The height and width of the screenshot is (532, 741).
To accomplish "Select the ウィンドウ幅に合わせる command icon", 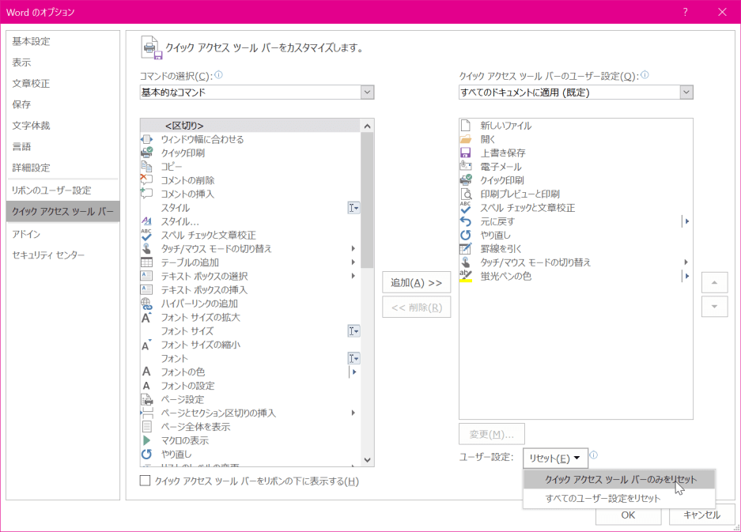I will (146, 139).
